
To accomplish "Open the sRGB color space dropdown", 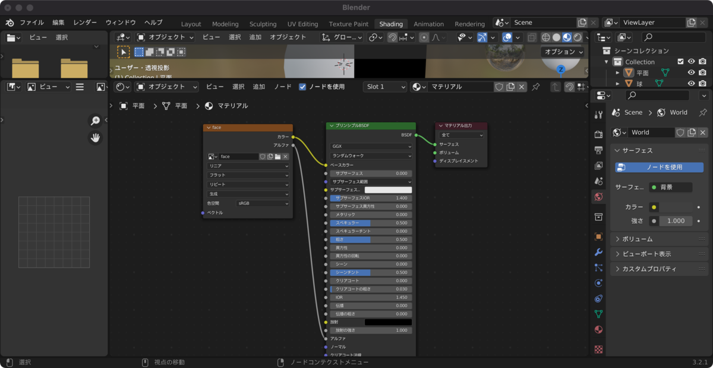I will 263,203.
